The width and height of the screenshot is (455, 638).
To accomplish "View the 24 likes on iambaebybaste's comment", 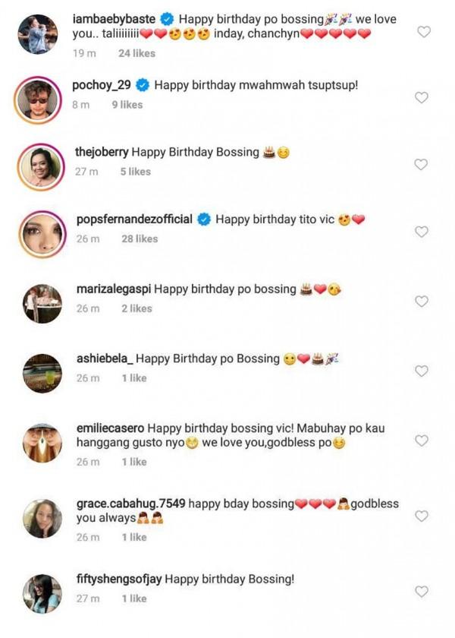I will point(136,53).
